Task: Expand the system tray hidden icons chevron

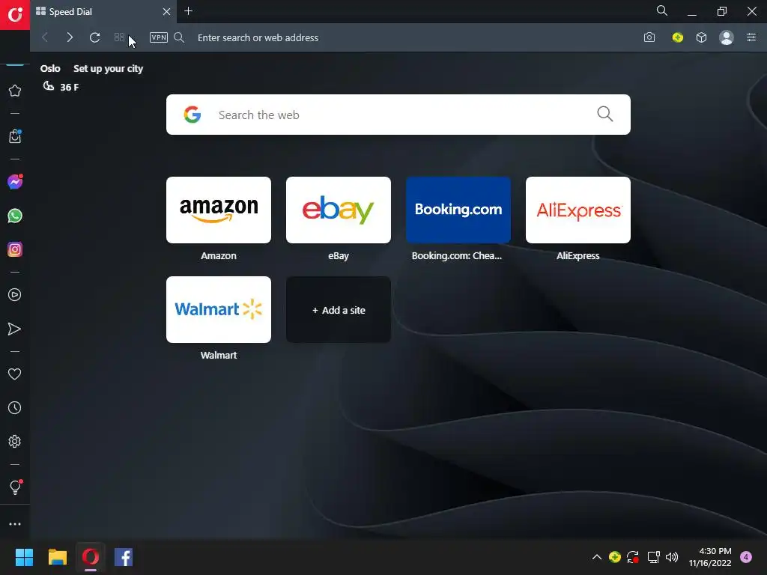Action: point(597,557)
